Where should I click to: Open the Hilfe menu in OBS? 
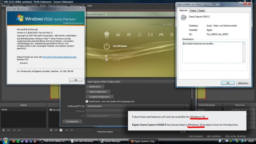[90, 6]
